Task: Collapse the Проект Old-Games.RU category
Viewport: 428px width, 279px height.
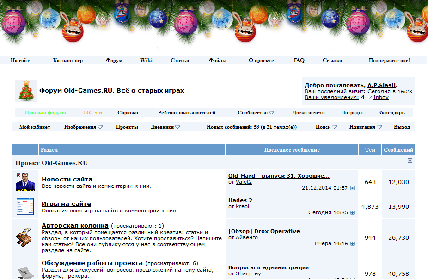Action: click(410, 161)
